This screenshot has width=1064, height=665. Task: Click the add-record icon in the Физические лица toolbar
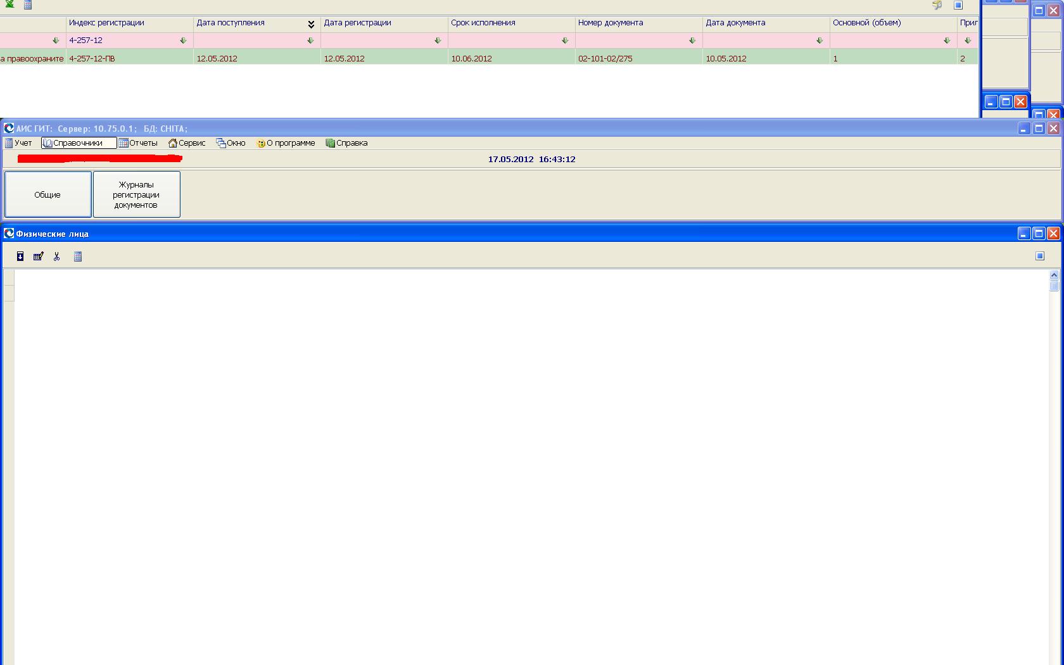pyautogui.click(x=20, y=256)
